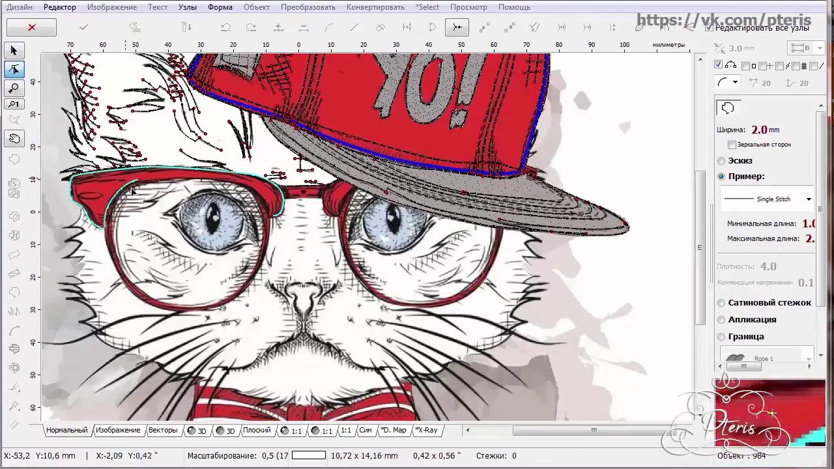
Task: Select 'Сатиновый стежок' radio option
Action: click(721, 303)
